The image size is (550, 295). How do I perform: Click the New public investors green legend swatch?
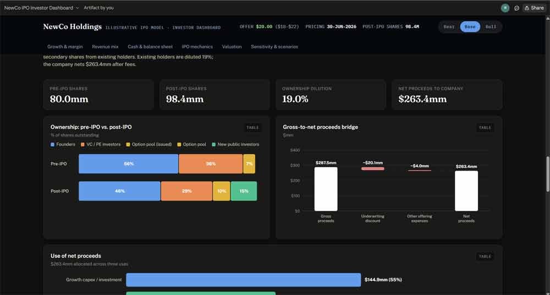tap(214, 144)
